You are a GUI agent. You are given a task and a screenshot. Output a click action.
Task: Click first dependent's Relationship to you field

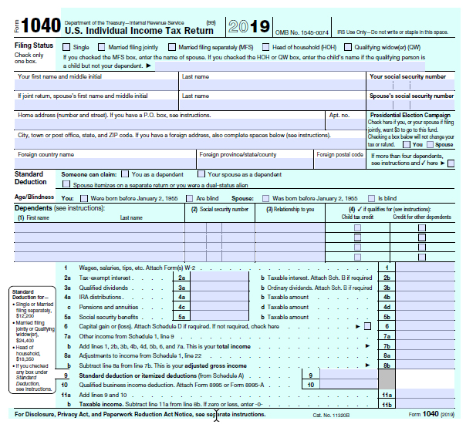point(290,227)
